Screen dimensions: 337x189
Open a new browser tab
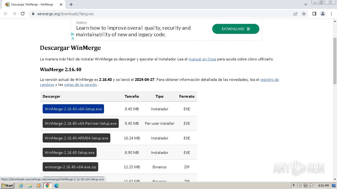71,4
